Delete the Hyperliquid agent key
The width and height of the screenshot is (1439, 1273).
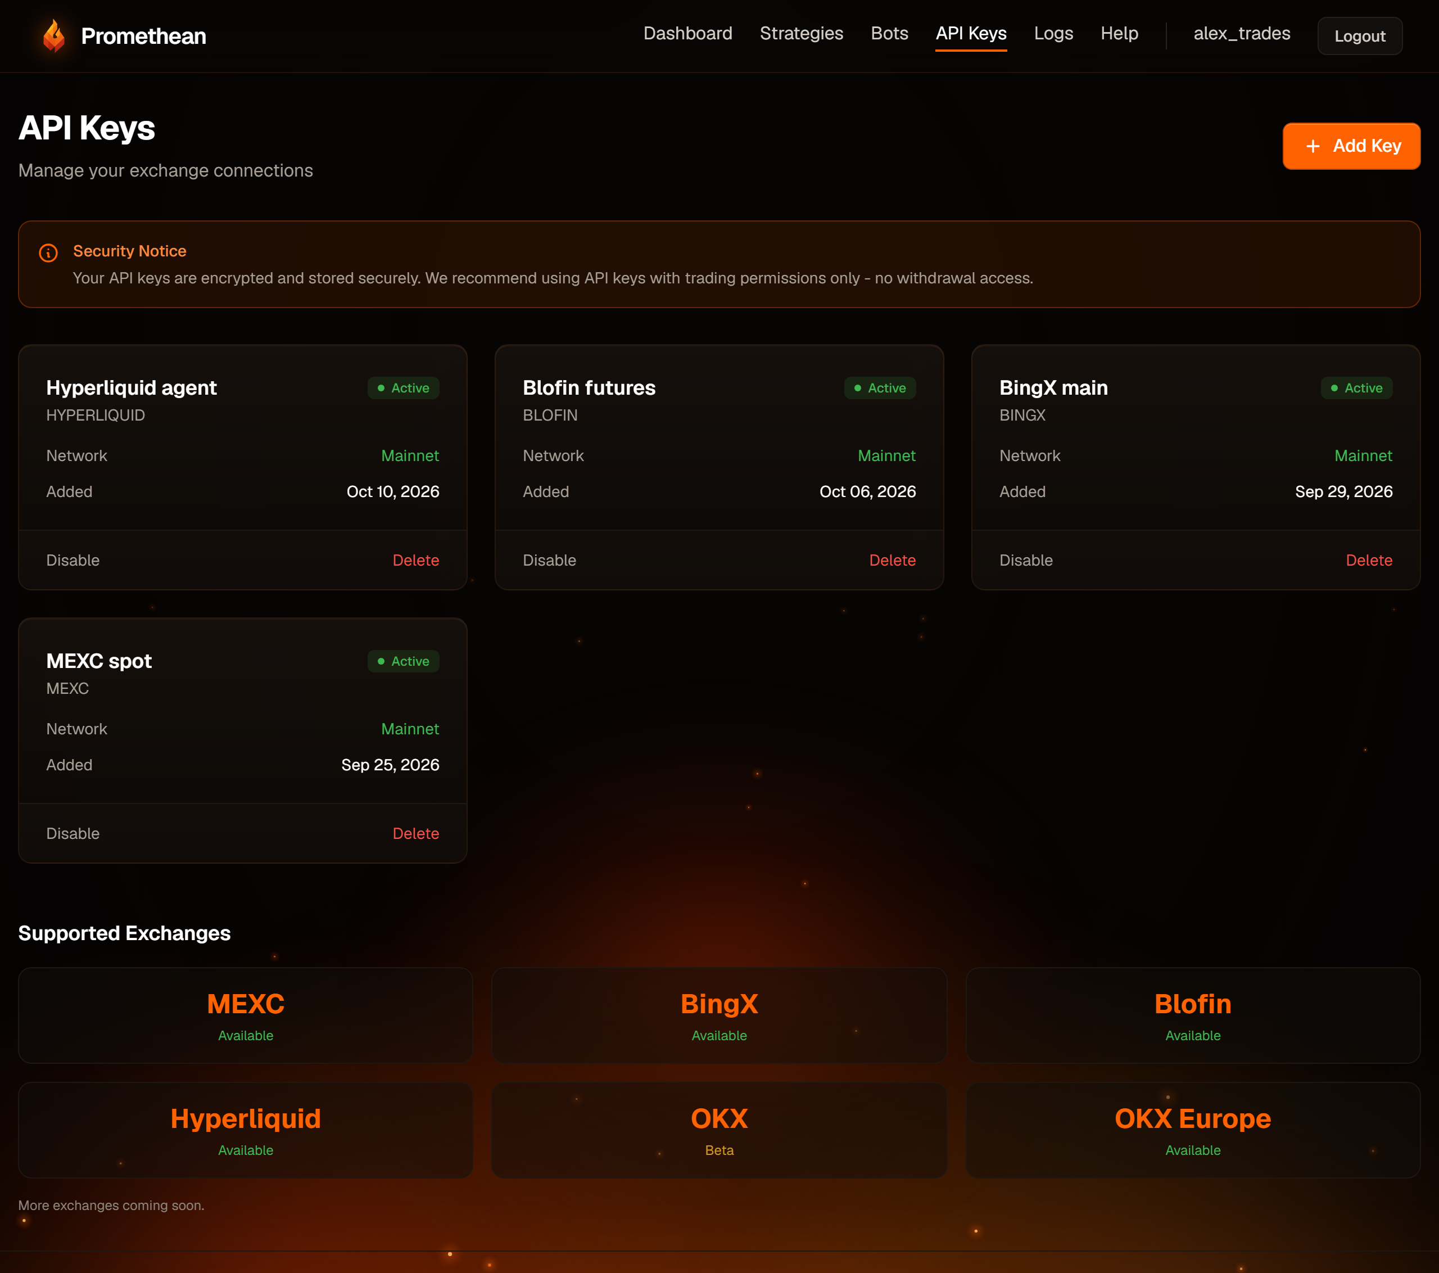click(x=415, y=561)
